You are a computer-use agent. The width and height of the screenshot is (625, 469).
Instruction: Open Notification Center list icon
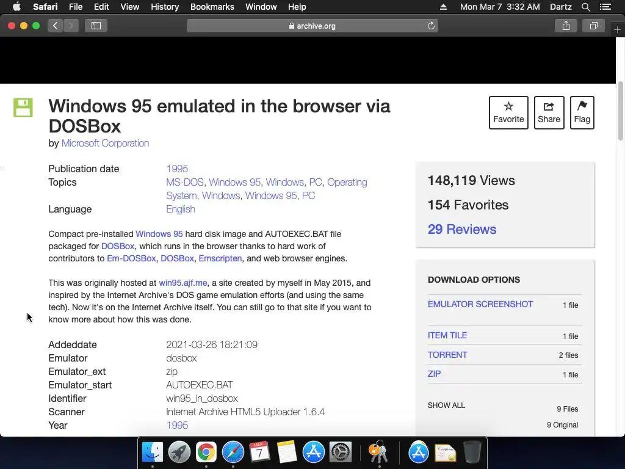(605, 7)
